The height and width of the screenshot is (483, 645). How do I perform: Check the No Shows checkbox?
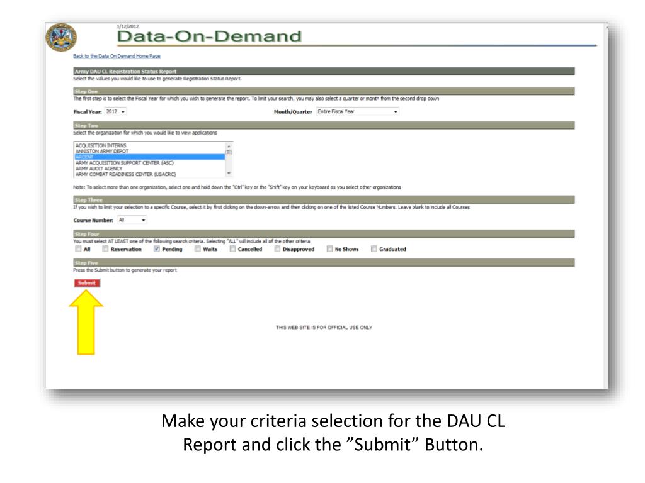tap(329, 249)
